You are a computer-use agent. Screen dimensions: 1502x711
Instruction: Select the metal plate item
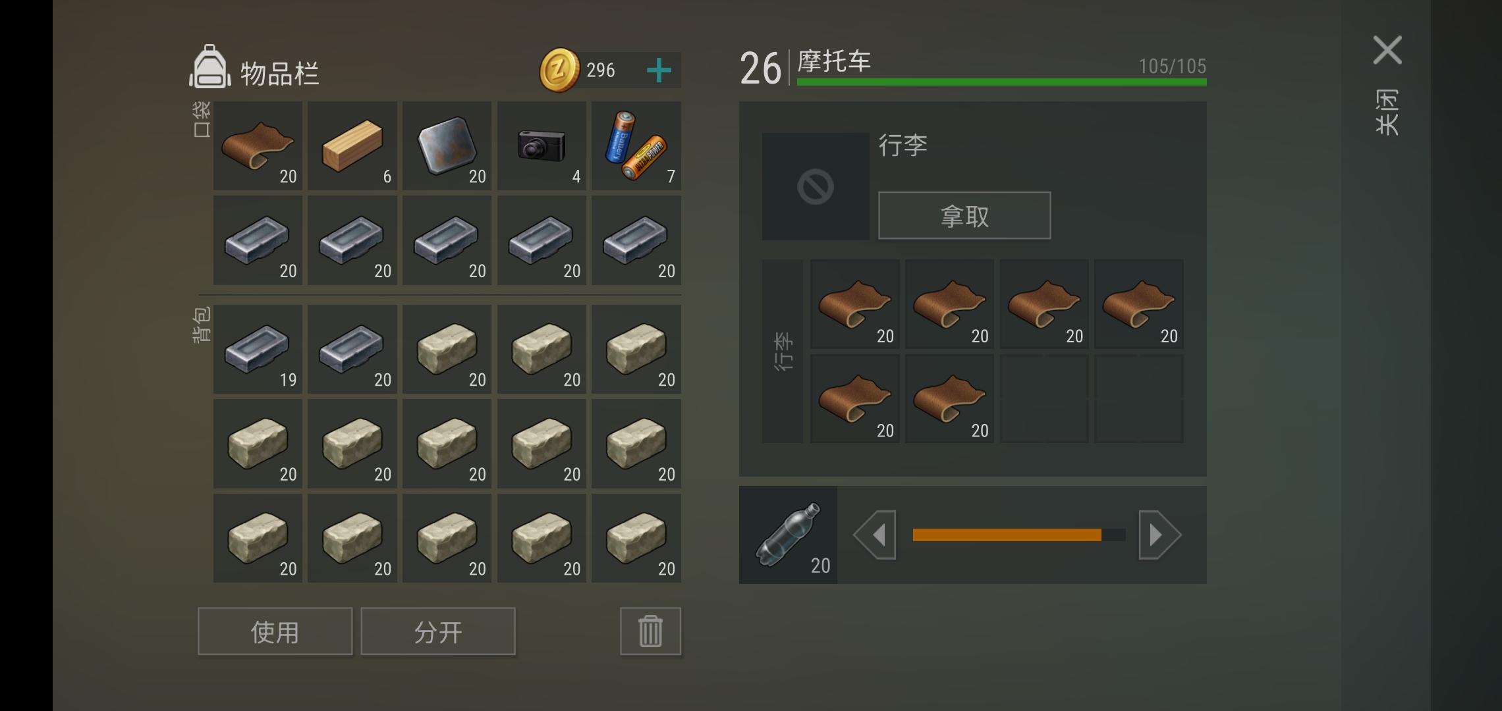point(447,145)
